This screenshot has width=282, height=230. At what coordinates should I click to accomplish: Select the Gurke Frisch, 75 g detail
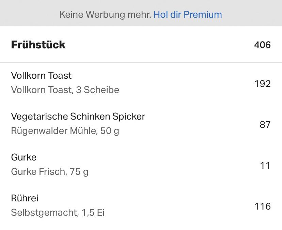click(x=50, y=172)
